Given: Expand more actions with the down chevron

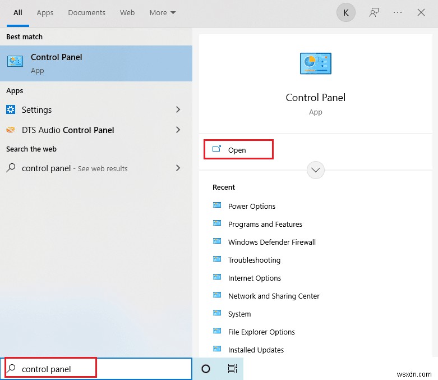Looking at the screenshot, I should (x=316, y=170).
